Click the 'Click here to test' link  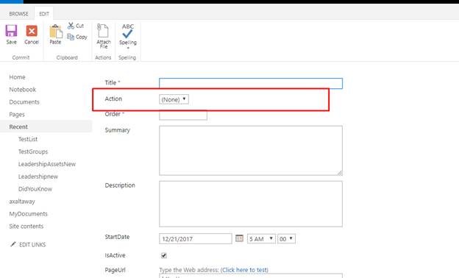pos(244,270)
